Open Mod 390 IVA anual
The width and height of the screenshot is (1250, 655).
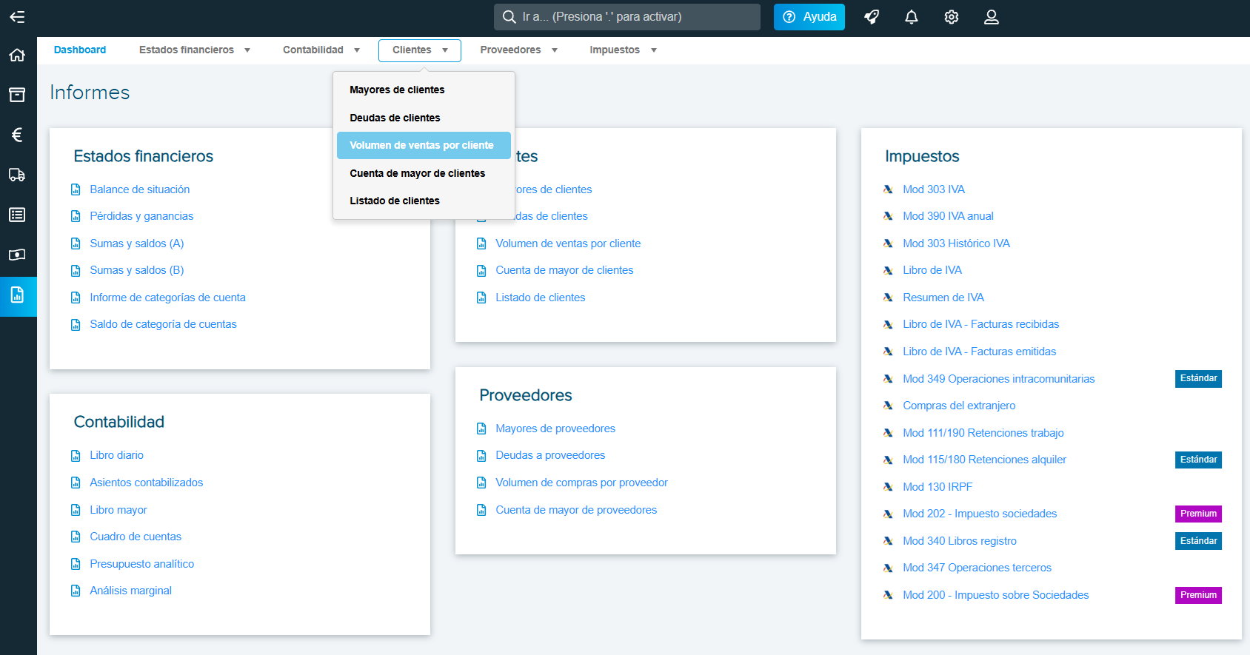(948, 216)
